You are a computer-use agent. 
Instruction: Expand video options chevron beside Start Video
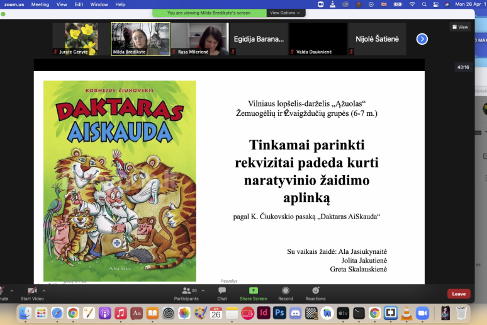pyautogui.click(x=44, y=291)
